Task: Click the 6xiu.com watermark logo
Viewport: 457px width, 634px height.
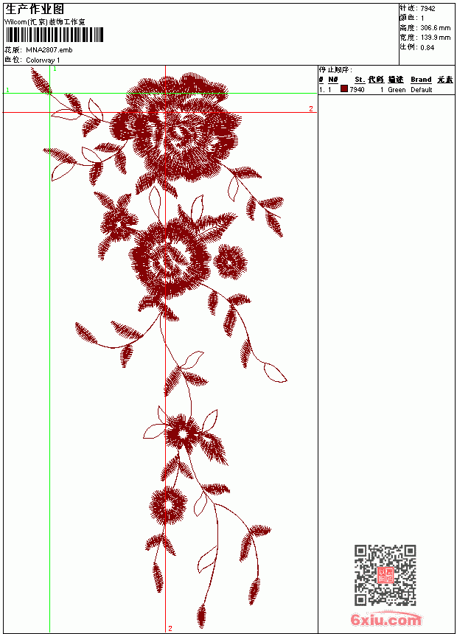Action: pyautogui.click(x=386, y=619)
